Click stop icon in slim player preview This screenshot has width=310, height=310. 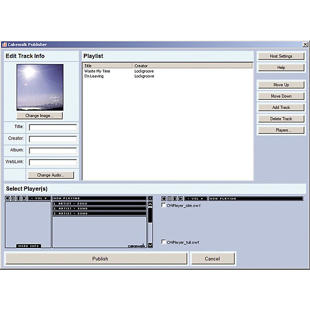coord(175,198)
